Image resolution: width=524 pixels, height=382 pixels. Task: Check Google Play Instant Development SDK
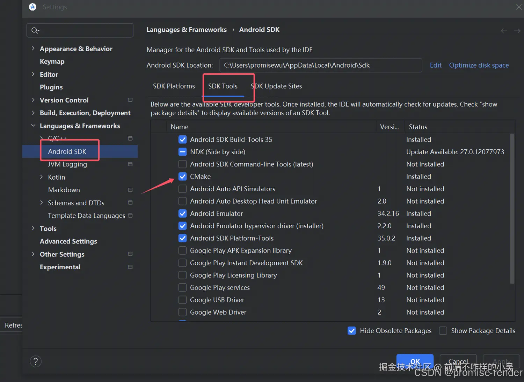pos(182,263)
